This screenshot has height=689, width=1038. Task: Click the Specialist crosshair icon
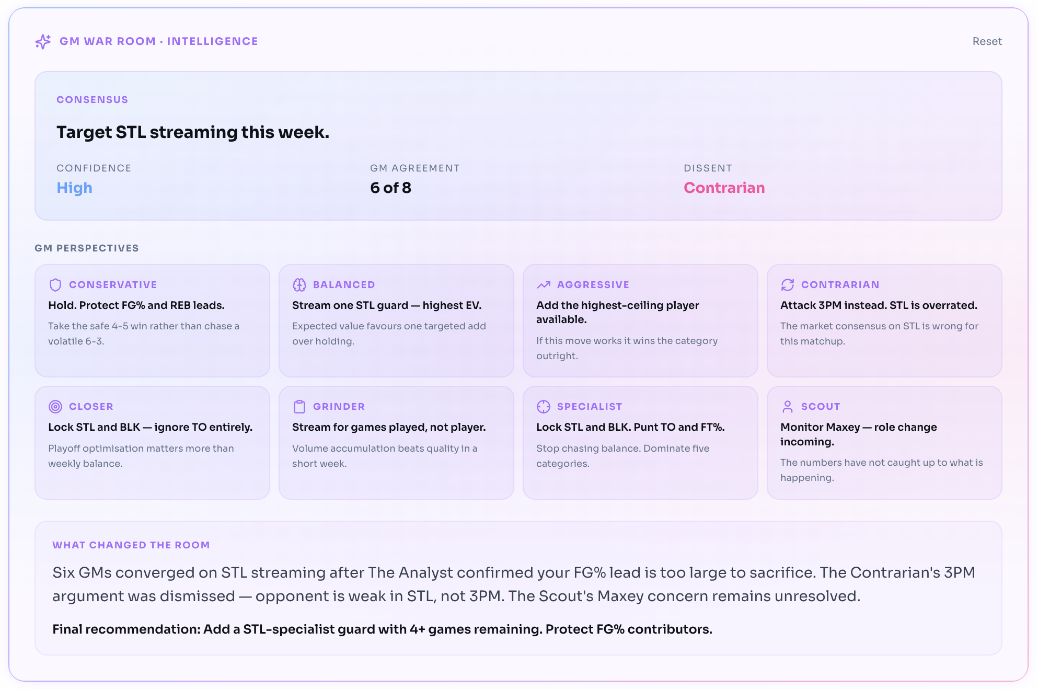[x=544, y=407]
